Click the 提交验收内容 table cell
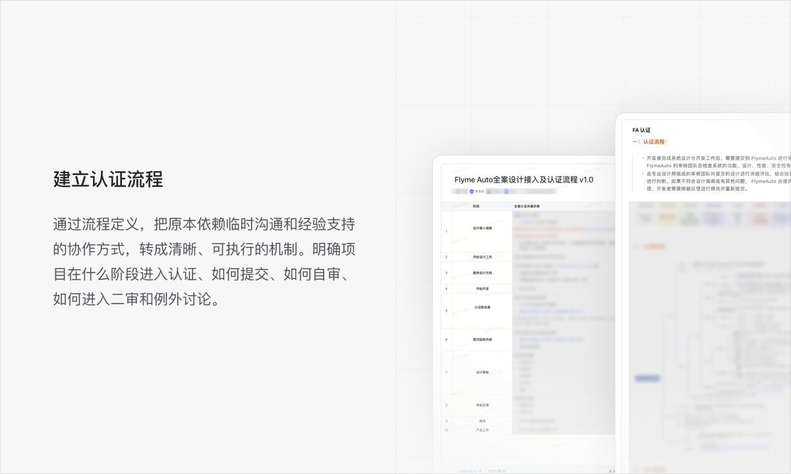The width and height of the screenshot is (791, 474). pyautogui.click(x=482, y=340)
